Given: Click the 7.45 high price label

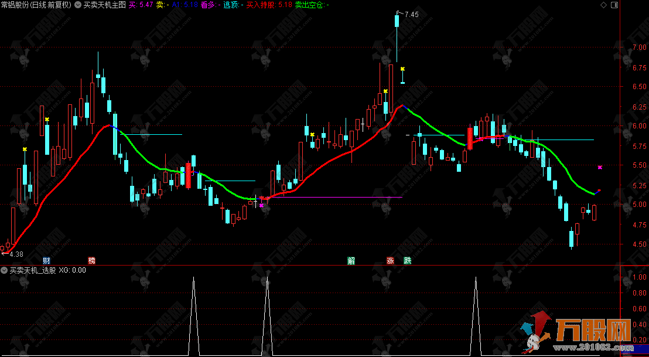Looking at the screenshot, I should click(411, 15).
